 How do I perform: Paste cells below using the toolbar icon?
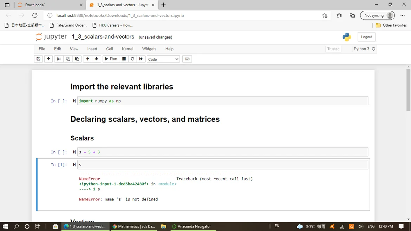(77, 59)
